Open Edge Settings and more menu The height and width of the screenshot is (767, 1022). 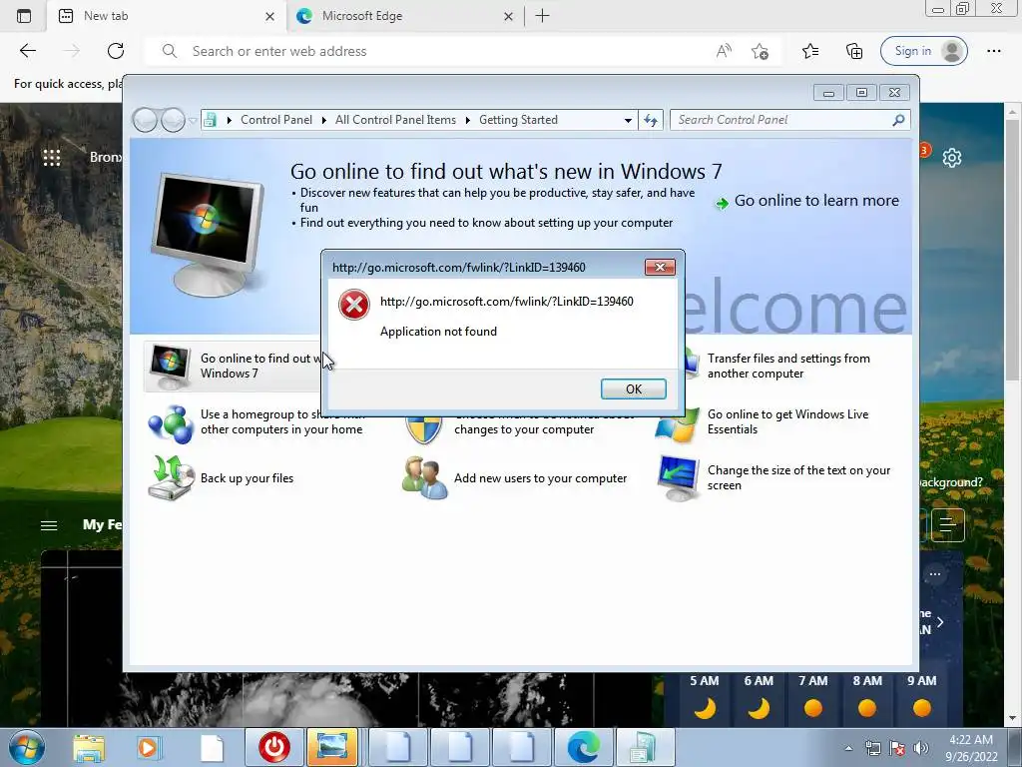[x=993, y=51]
